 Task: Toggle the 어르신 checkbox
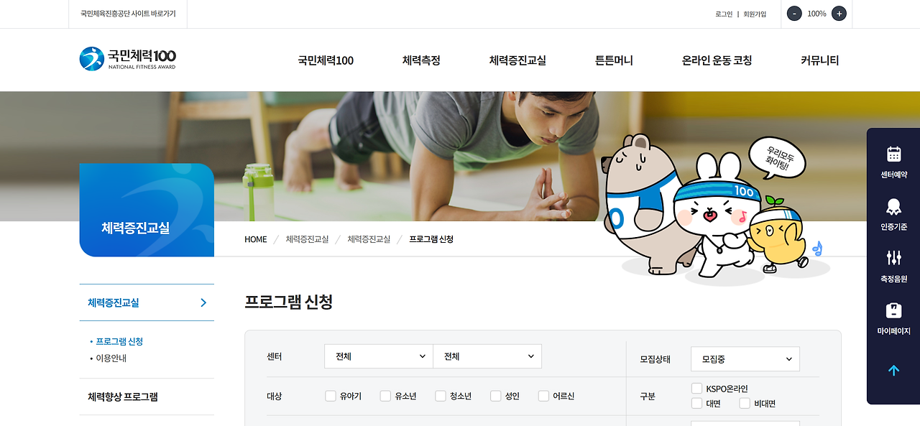(543, 396)
